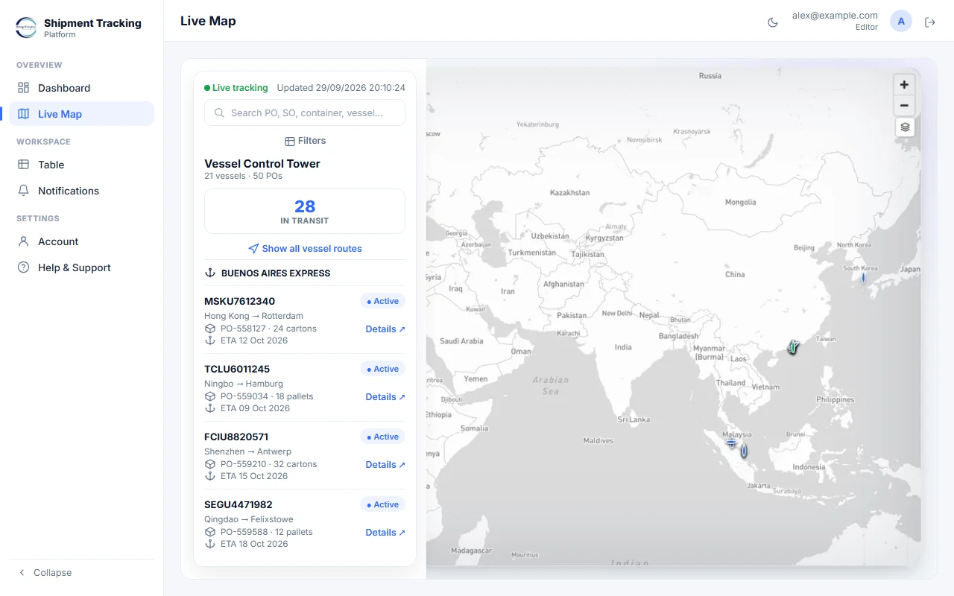Open Details for SEGU4471982
This screenshot has width=954, height=596.
(385, 533)
